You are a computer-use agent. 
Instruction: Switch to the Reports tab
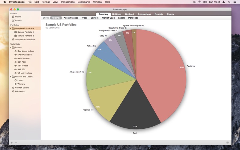click(x=159, y=14)
